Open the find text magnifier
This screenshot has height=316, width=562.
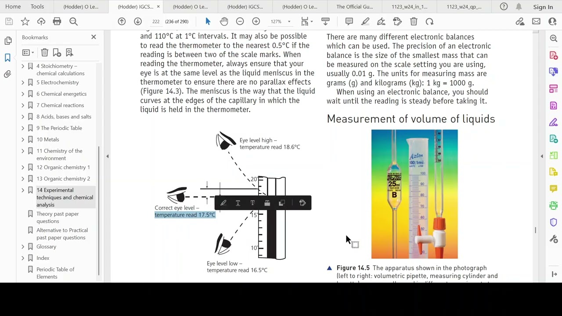73,22
